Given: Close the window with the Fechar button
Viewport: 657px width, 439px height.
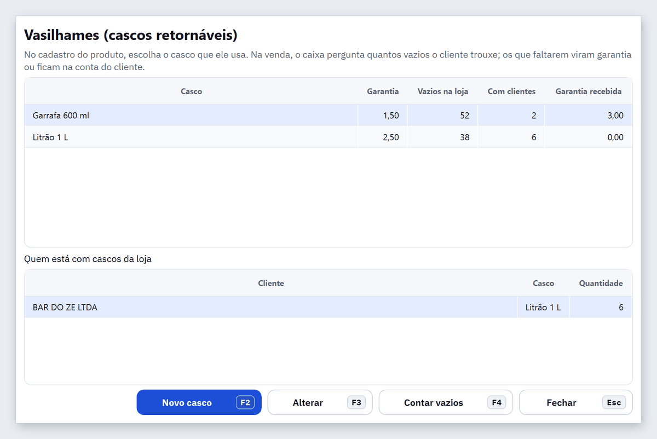Looking at the screenshot, I should click(575, 402).
